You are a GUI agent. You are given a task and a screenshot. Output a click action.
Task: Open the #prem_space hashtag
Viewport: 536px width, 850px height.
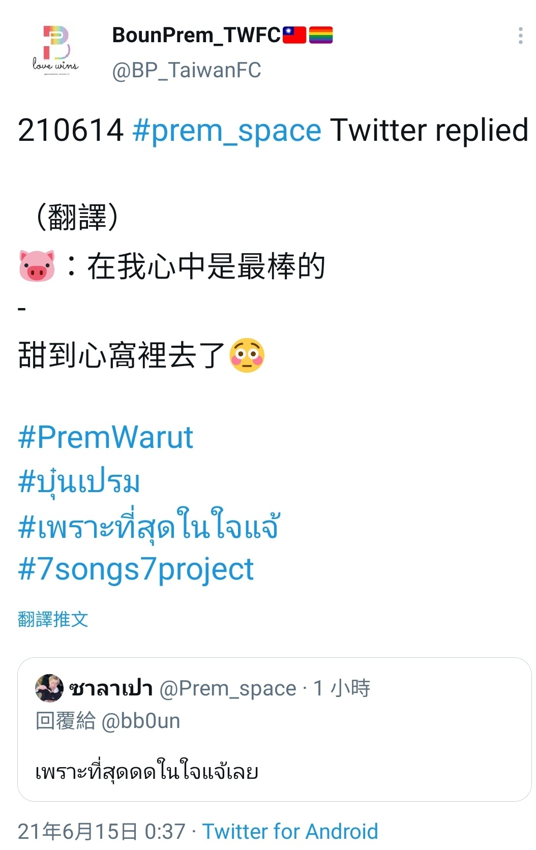[227, 130]
